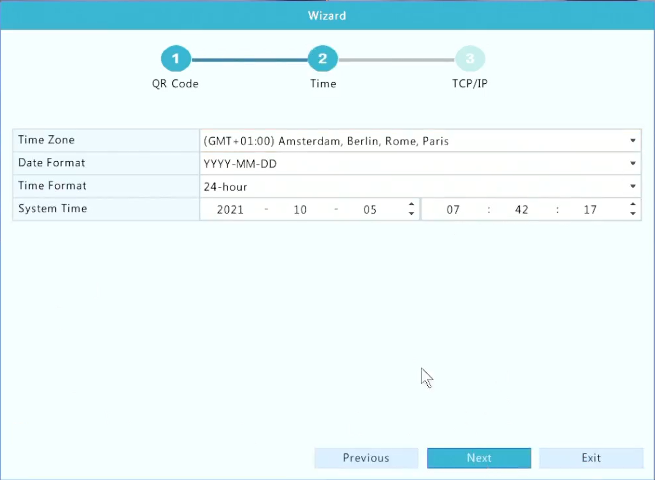Select the day field 05
The image size is (655, 480).
[370, 210]
